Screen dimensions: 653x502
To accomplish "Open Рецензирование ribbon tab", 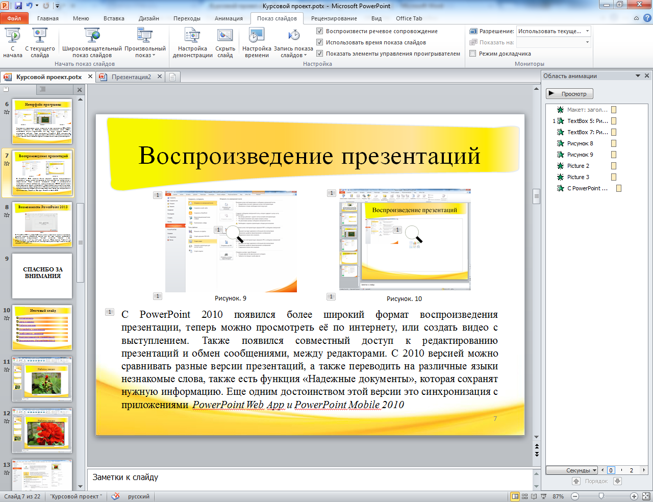I will [x=334, y=18].
